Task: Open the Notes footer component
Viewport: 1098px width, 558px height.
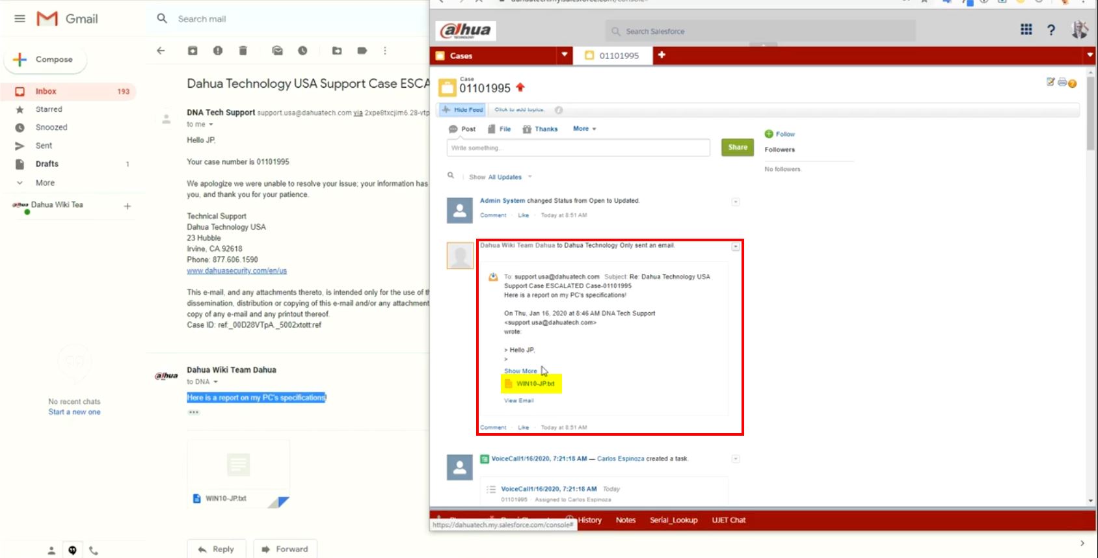Action: coord(626,520)
